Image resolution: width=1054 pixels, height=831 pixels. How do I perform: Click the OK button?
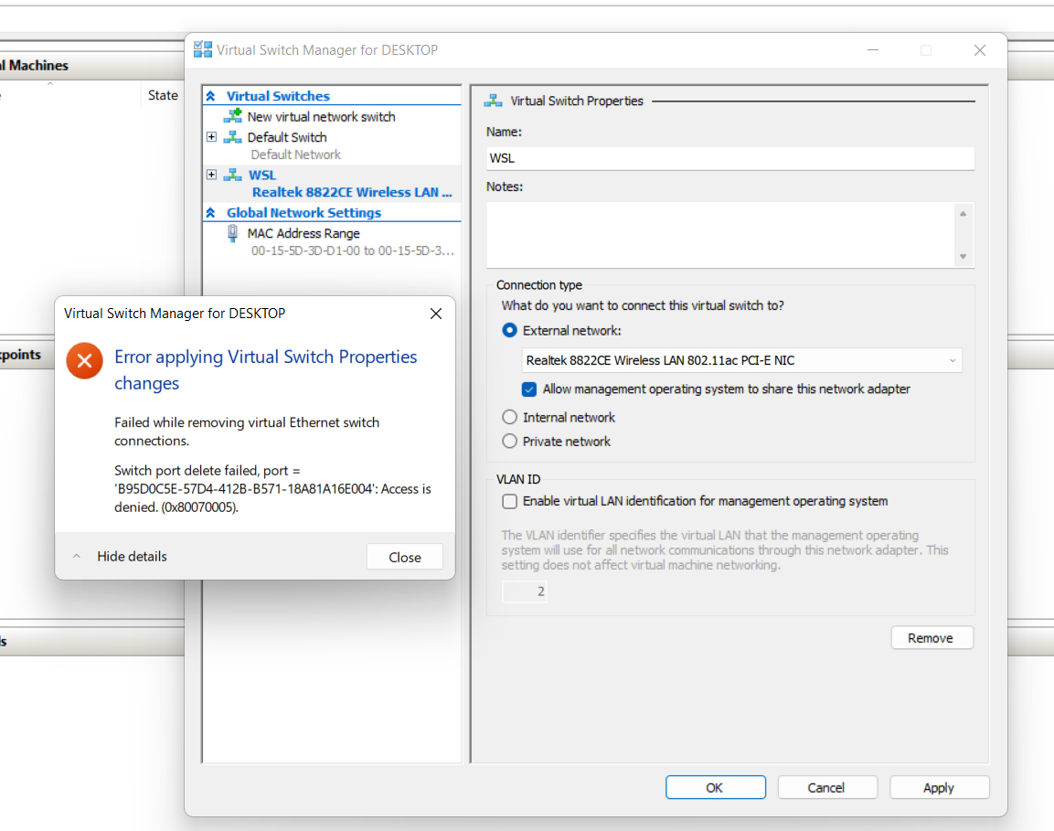[715, 787]
